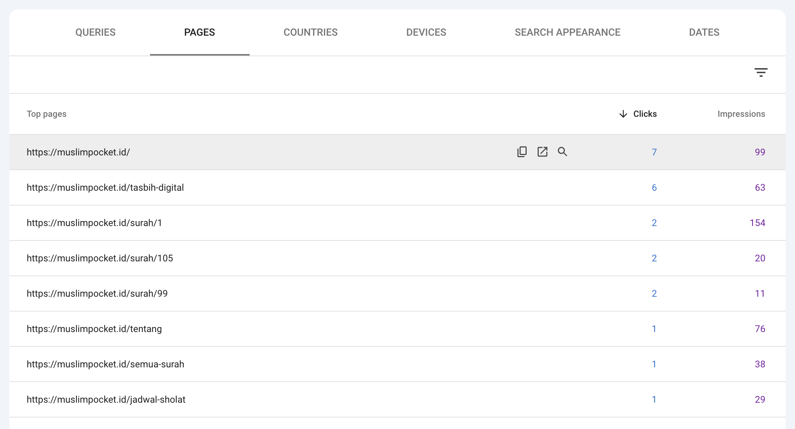Click the sort arrow next to Clicks
Screen dimensions: 795x429
click(623, 114)
